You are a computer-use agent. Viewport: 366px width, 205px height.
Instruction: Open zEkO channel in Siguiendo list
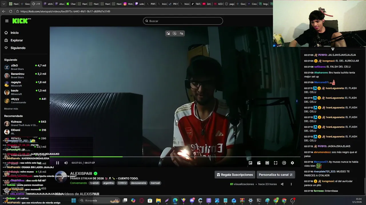click(25, 67)
